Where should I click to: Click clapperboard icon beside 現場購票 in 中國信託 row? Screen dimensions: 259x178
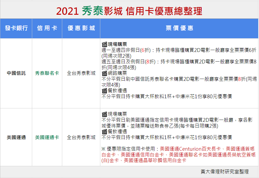(x=104, y=44)
